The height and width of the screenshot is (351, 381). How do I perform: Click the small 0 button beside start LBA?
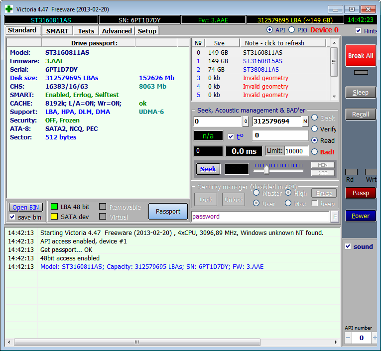(246, 121)
